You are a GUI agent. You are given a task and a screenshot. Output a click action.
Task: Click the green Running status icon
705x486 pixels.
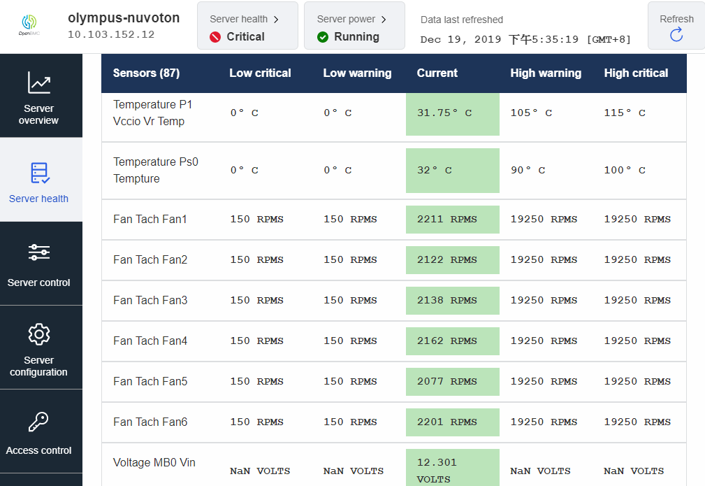pyautogui.click(x=323, y=37)
